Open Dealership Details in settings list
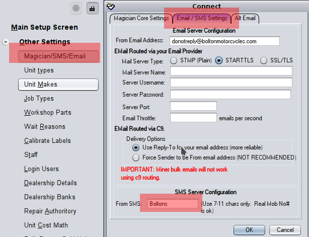The width and height of the screenshot is (309, 237). (50, 183)
